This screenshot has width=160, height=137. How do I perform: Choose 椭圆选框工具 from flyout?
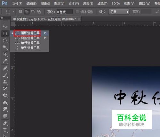[29, 38]
